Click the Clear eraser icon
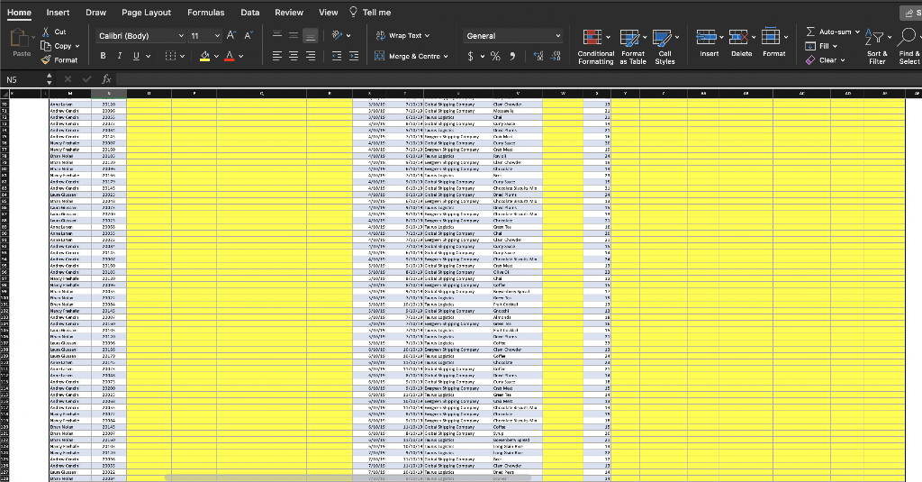Viewport: 922px width, 482px height. click(810, 60)
